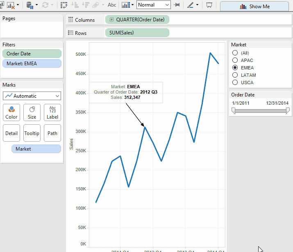Viewport: 293px width, 252px height.
Task: Click the highlight pen toolbar icon
Action: (190, 5)
